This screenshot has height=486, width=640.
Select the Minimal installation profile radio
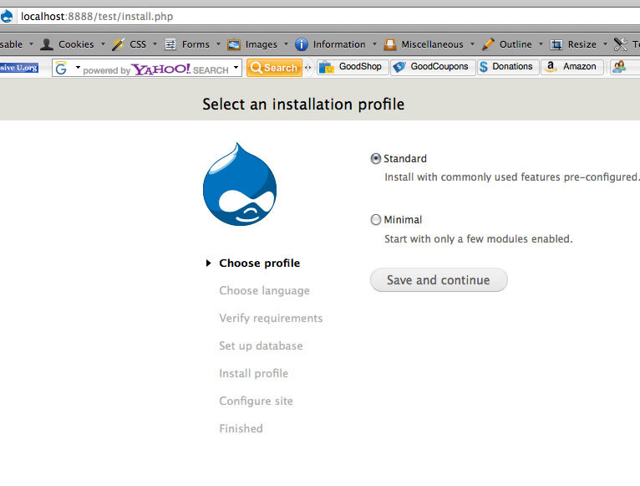[x=376, y=220]
